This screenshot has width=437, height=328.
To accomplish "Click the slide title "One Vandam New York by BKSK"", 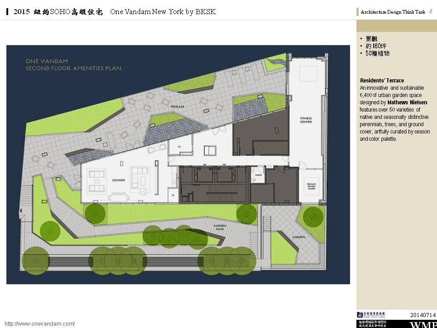I will (163, 12).
